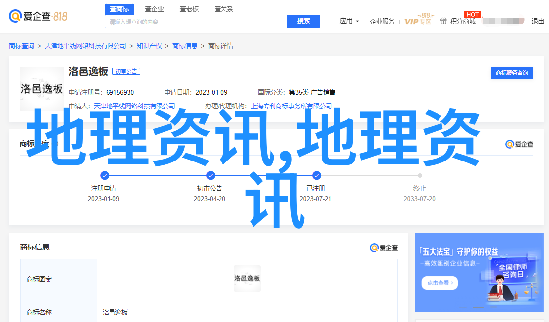Open 知识产权 in the breadcrumb
The height and width of the screenshot is (322, 549).
click(149, 46)
